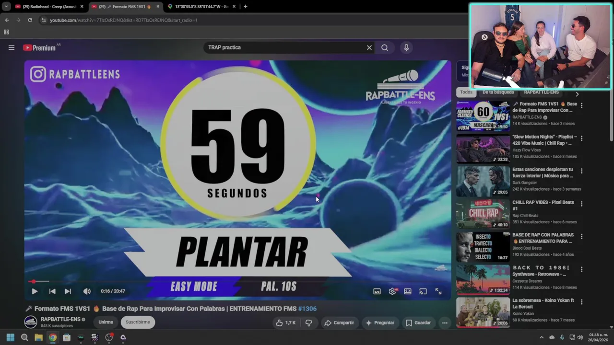Click the Unirme join button
This screenshot has width=614, height=345.
(x=106, y=322)
